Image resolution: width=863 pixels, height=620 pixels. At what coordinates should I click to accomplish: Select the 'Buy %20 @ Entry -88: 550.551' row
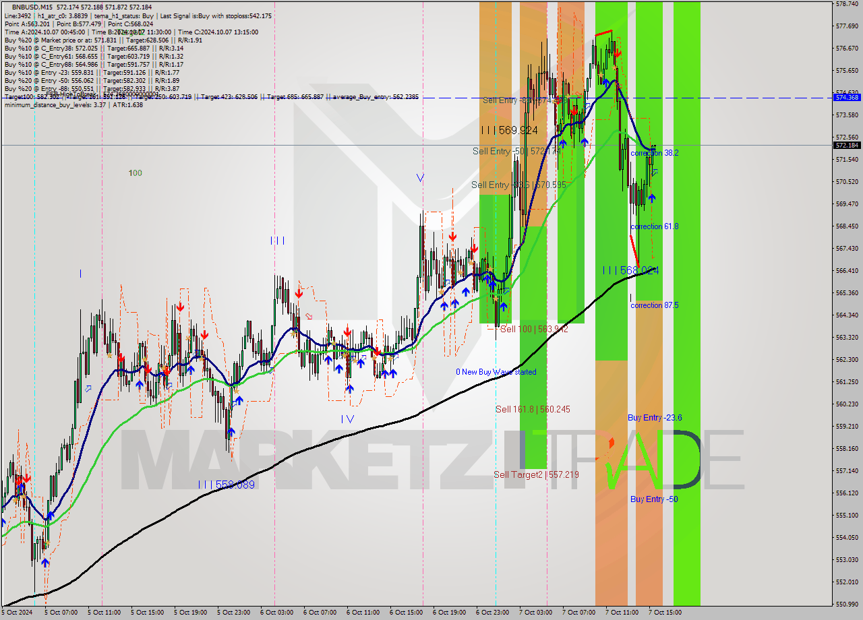click(x=92, y=88)
